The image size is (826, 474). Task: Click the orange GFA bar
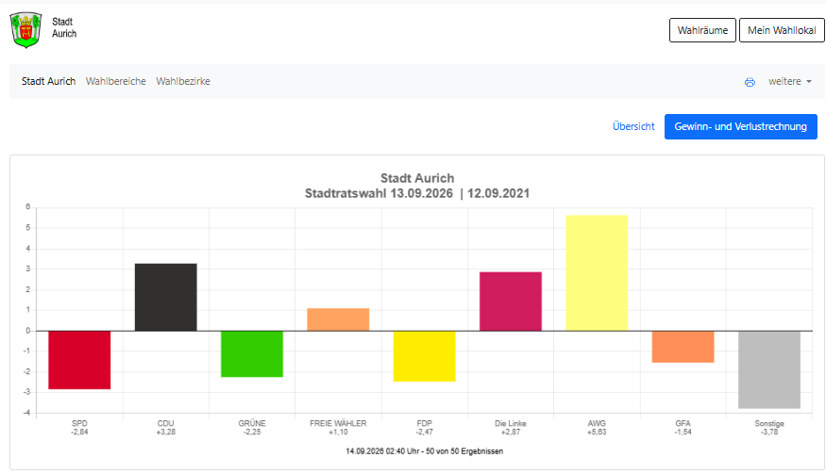pos(683,347)
